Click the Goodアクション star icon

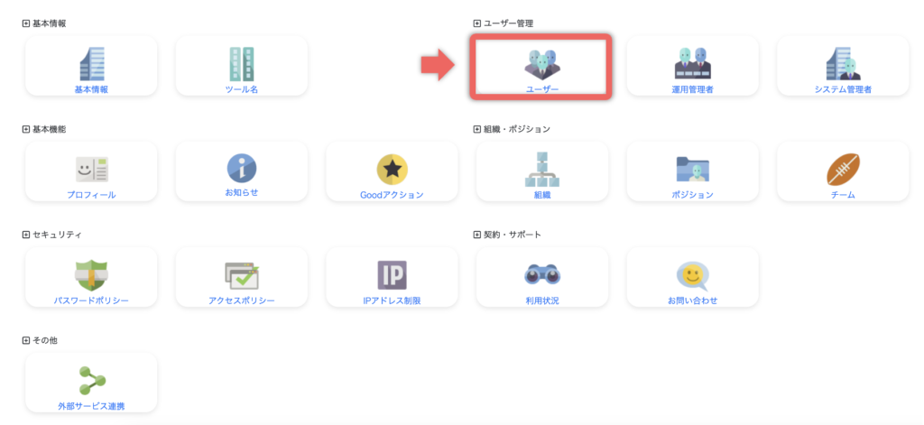pyautogui.click(x=392, y=169)
